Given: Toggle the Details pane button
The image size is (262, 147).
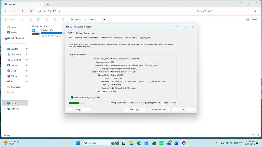Looking at the screenshot, I should click(x=251, y=20).
